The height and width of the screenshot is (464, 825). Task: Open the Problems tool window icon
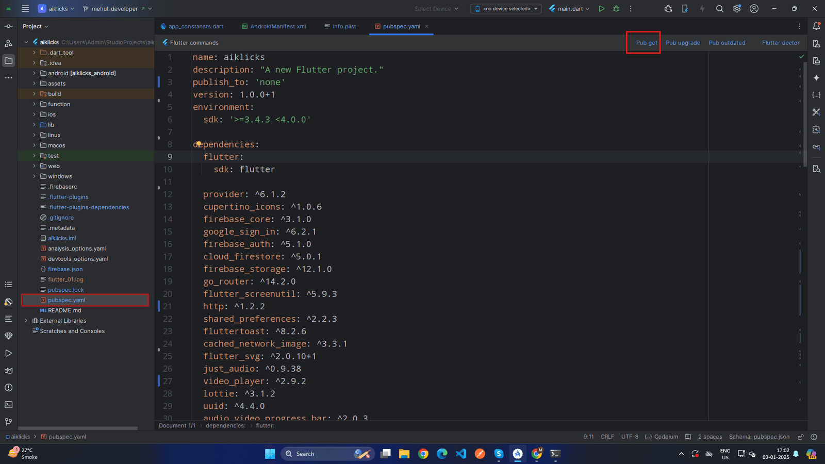tap(9, 388)
